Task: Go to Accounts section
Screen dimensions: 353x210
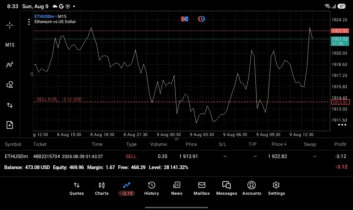Action: (252, 189)
